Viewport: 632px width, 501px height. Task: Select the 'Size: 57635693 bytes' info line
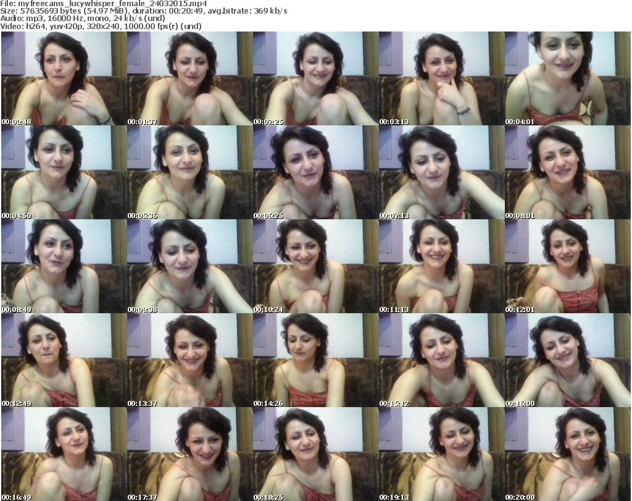[143, 11]
